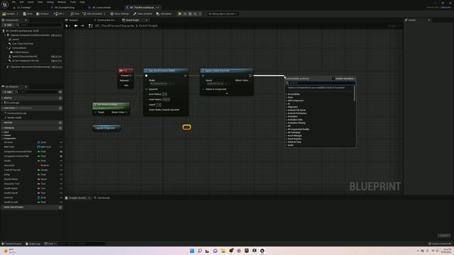
Task: Add a dispatcher with the Event Dispatchers plus icon
Action: pos(60,208)
